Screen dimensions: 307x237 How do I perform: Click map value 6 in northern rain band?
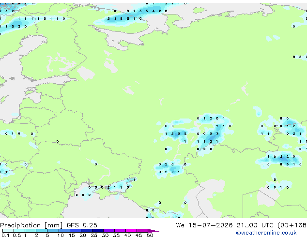click(x=122, y=19)
